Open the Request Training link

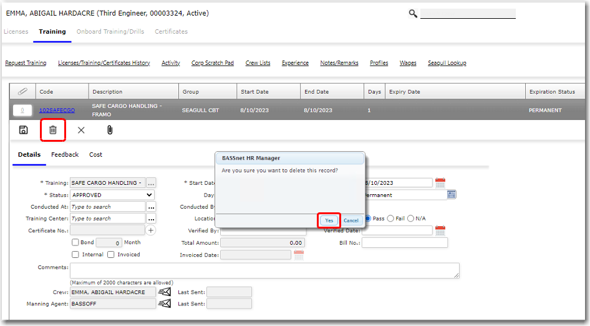26,63
